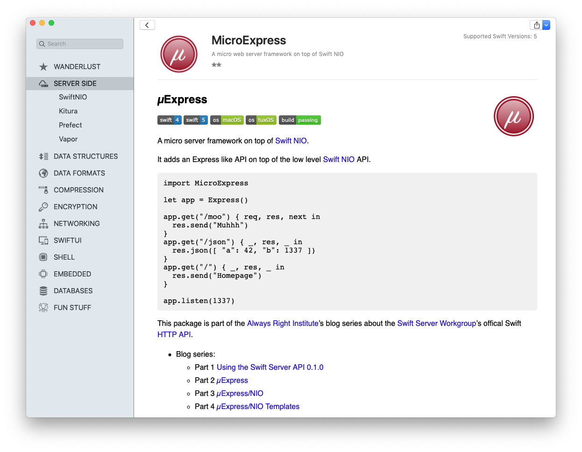Viewport: 582px width, 452px height.
Task: Click the Encryption key icon
Action: coord(43,207)
